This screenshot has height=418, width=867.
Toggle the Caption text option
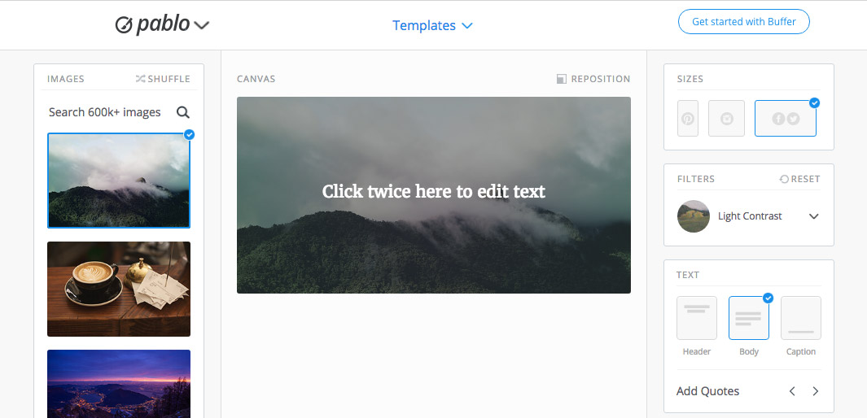(x=800, y=318)
